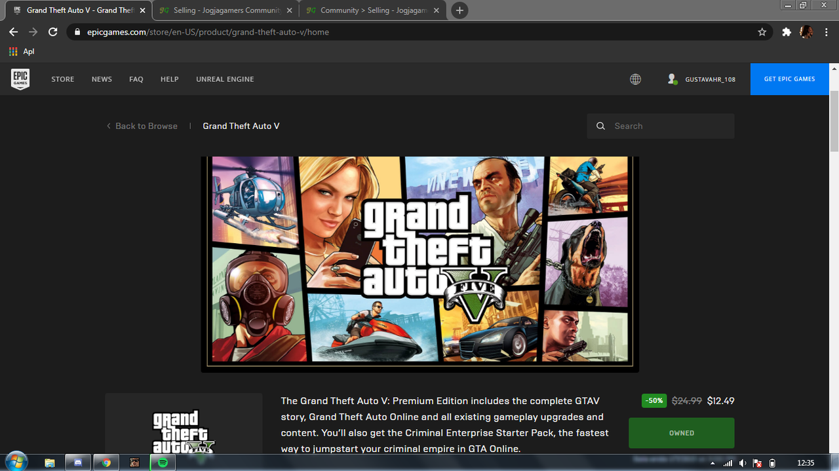The height and width of the screenshot is (471, 839).
Task: Open the game icon next to Chrome in taskbar
Action: [x=134, y=462]
